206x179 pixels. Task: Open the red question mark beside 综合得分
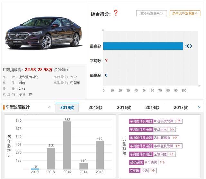116,13
